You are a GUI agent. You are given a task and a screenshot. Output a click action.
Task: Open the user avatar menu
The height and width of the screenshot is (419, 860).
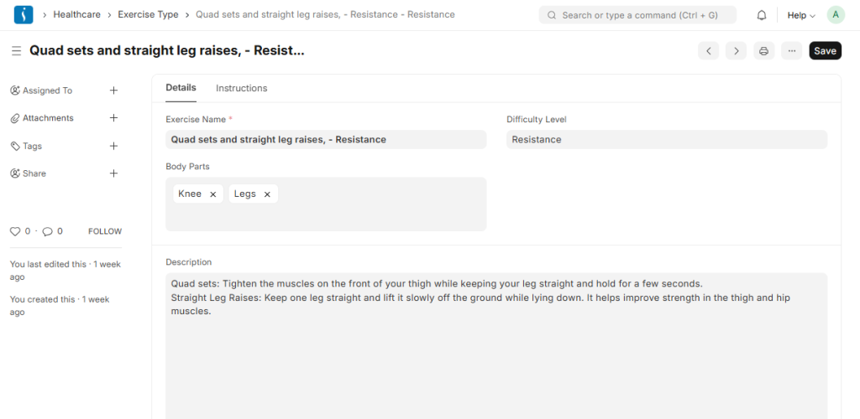click(836, 15)
